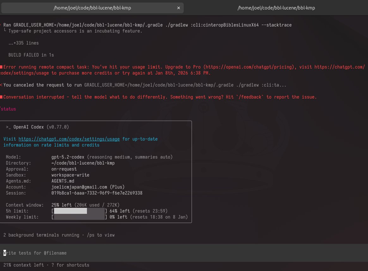The width and height of the screenshot is (368, 271).
Task: Select the first bbl-kmp terminal tab
Action: 92,8
